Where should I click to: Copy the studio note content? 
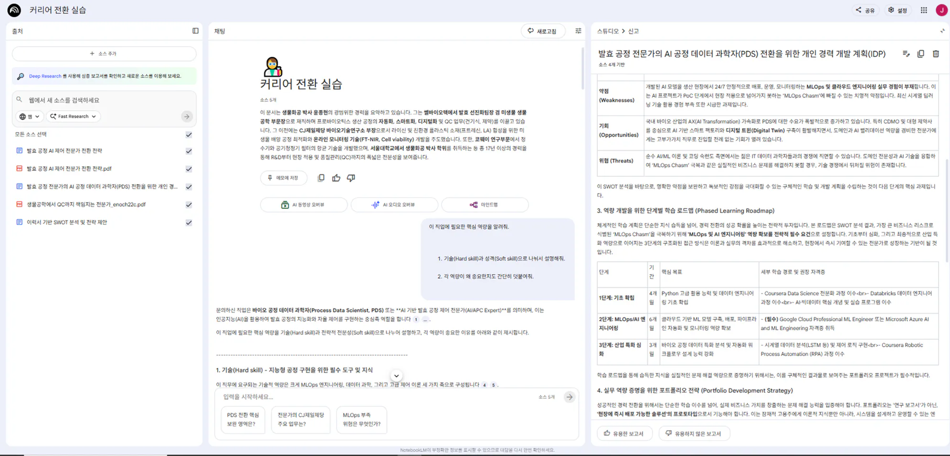coord(921,53)
